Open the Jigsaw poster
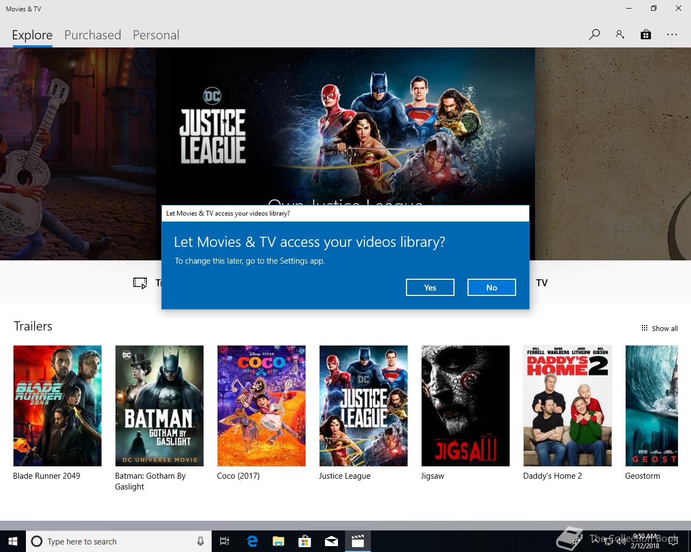Image resolution: width=691 pixels, height=552 pixels. coord(465,406)
